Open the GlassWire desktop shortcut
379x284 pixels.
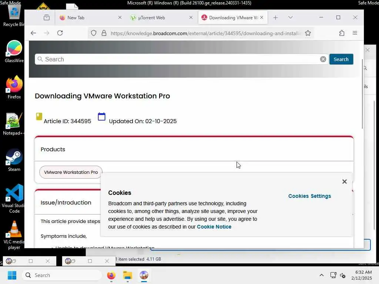point(14,52)
